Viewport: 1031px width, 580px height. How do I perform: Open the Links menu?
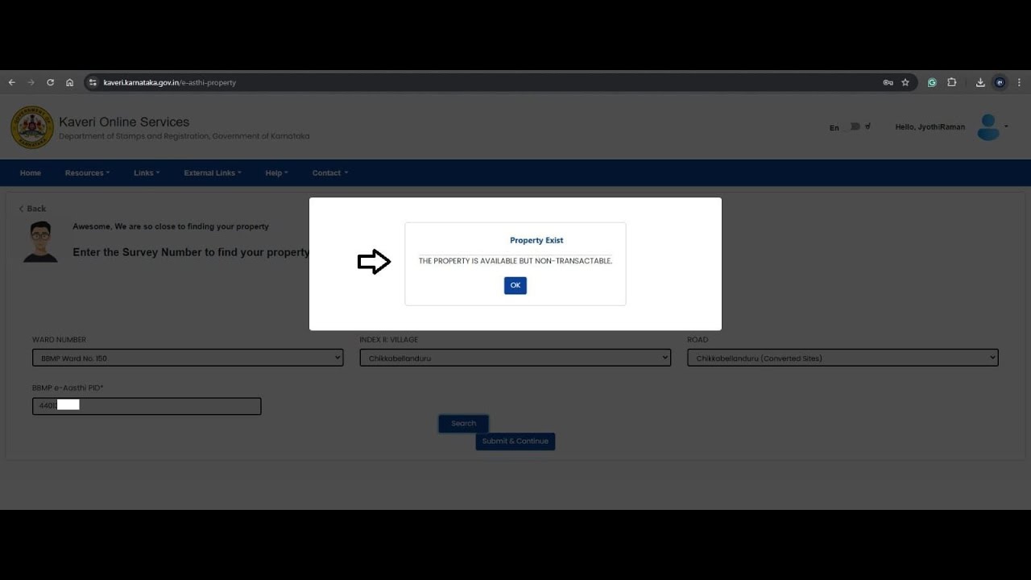(x=147, y=173)
